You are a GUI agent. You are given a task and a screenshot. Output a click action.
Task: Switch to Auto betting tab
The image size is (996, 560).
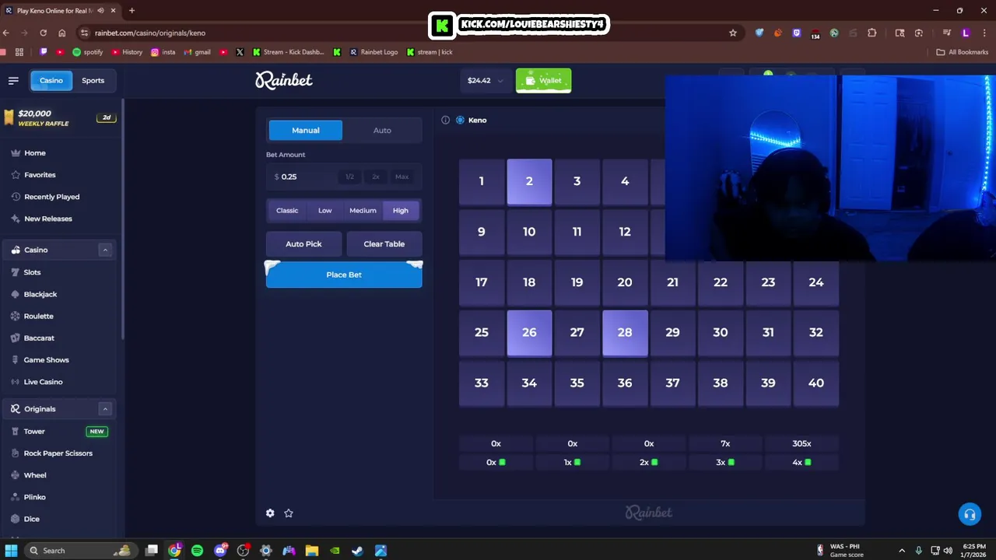382,131
